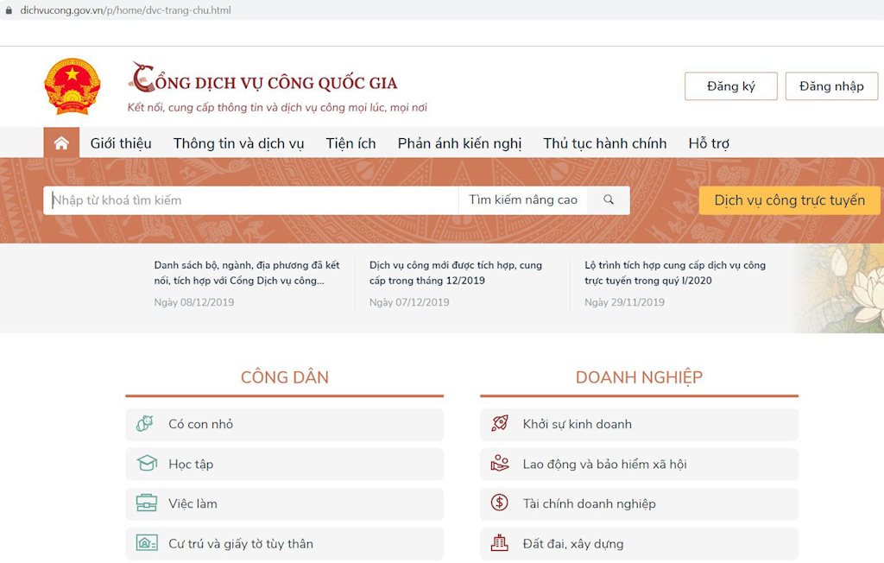Click the 'Đăng ký' button
Image resolution: width=884 pixels, height=563 pixels.
[730, 85]
